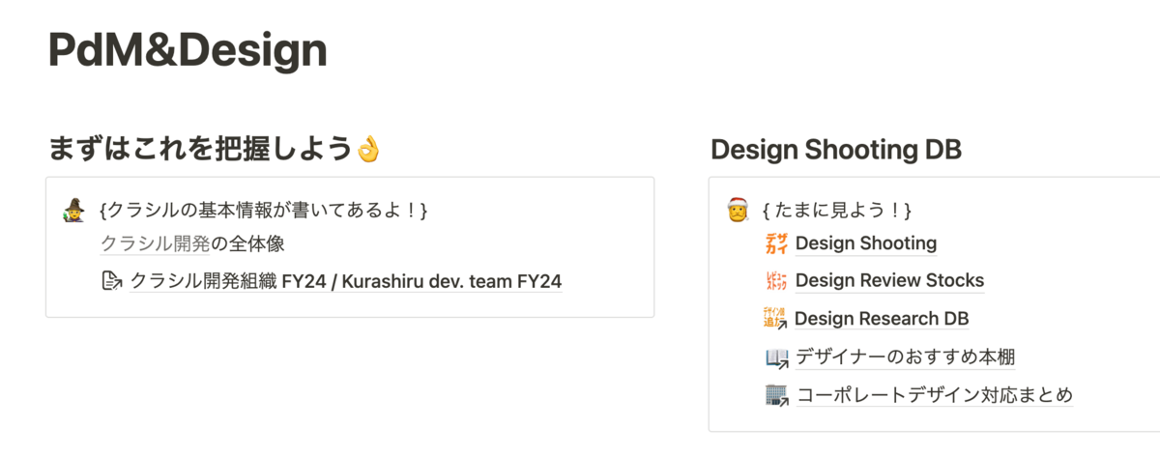This screenshot has height=456, width=1160.
Task: Click the PdM&Design page title
Action: coord(188,52)
